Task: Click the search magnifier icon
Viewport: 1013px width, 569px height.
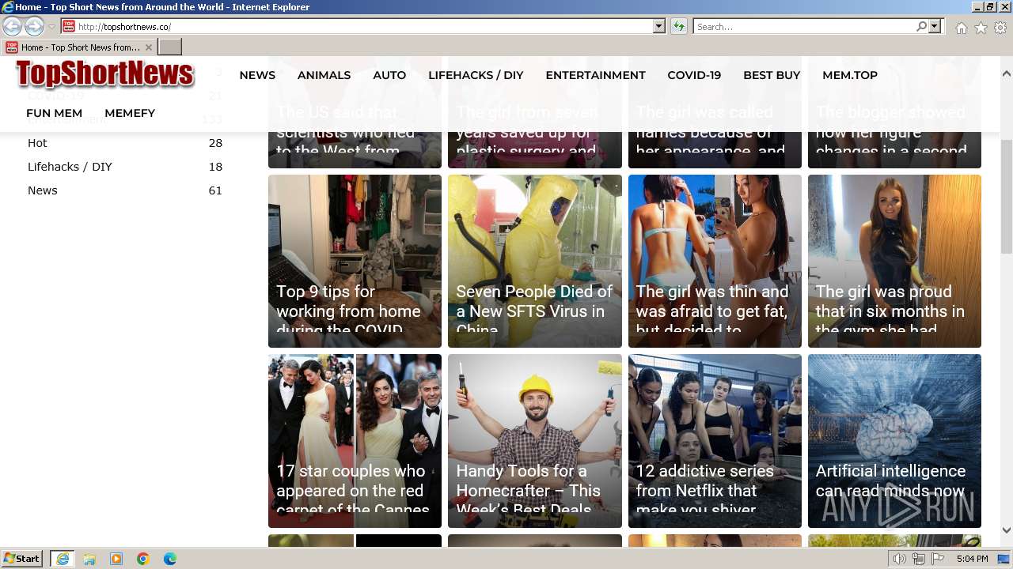Action: [x=921, y=26]
